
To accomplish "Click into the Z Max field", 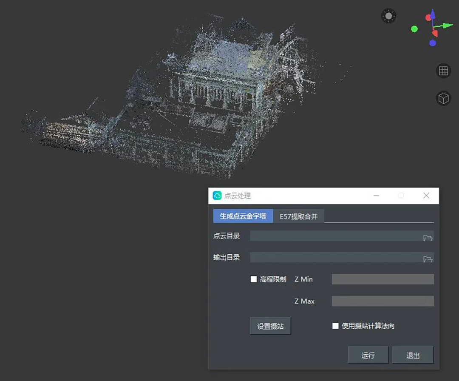I will [382, 301].
